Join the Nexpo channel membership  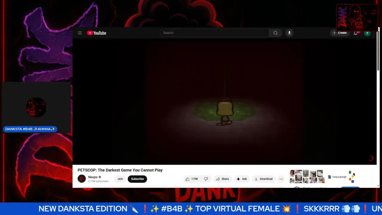120,179
